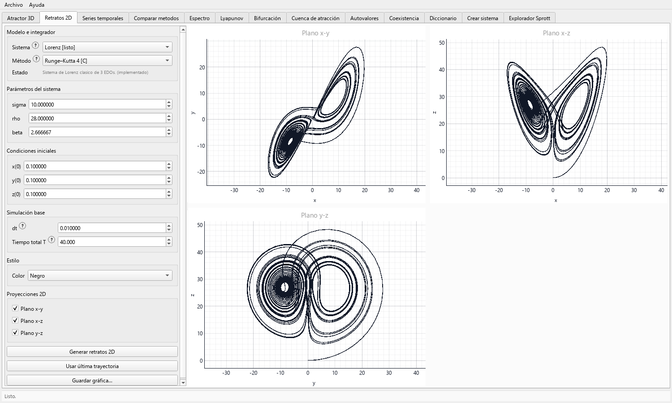The height and width of the screenshot is (403, 672).
Task: Click Guardar gráfica button
Action: [x=92, y=380]
